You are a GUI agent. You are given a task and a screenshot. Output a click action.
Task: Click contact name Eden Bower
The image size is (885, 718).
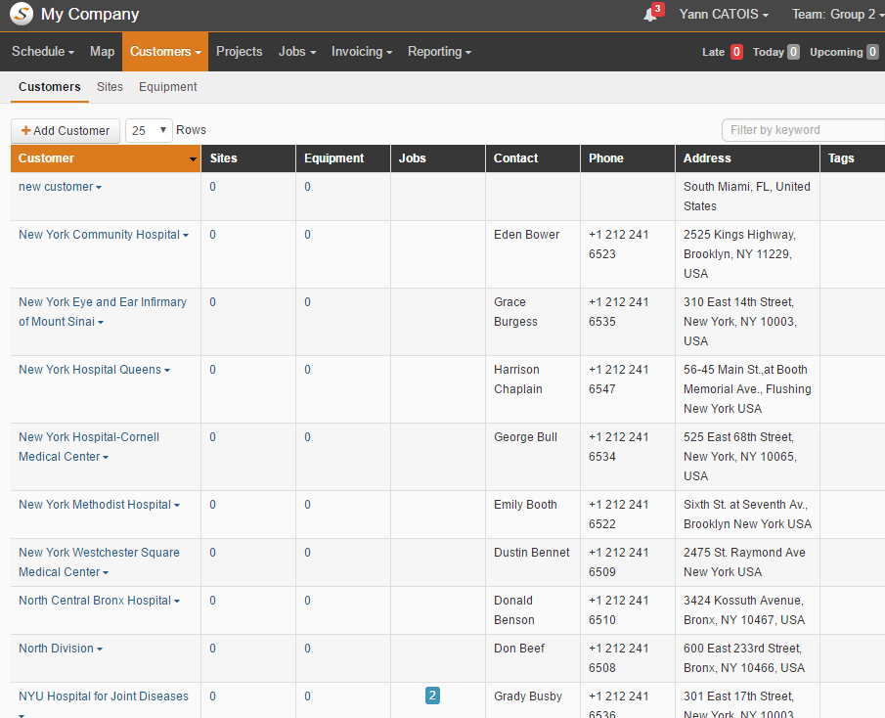526,235
